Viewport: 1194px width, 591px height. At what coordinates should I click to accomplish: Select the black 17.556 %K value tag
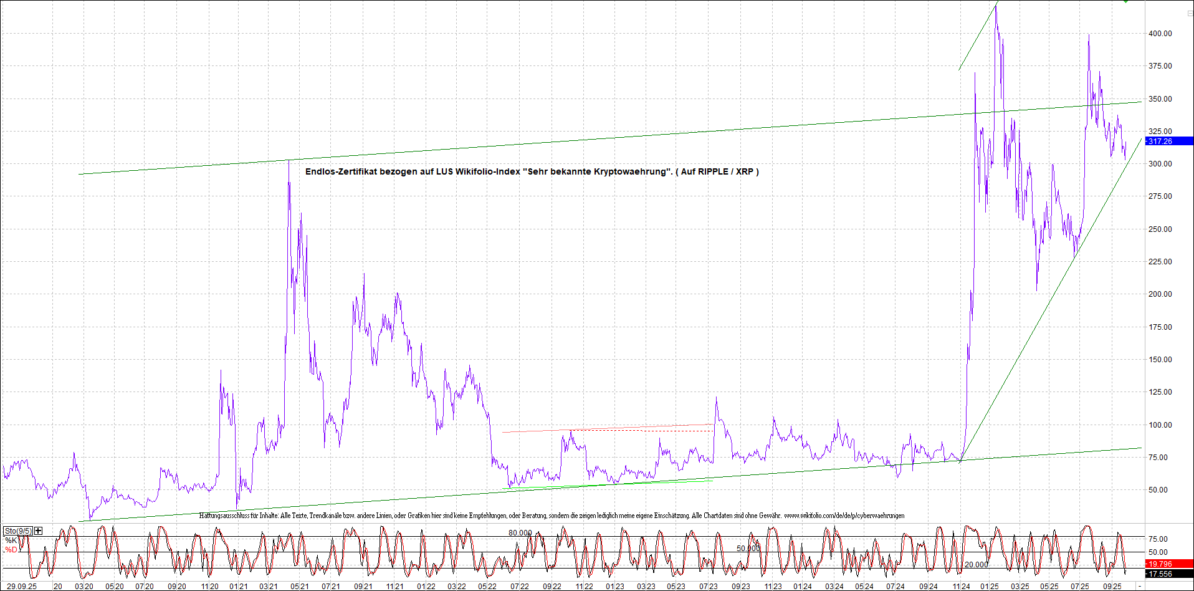(x=1168, y=574)
